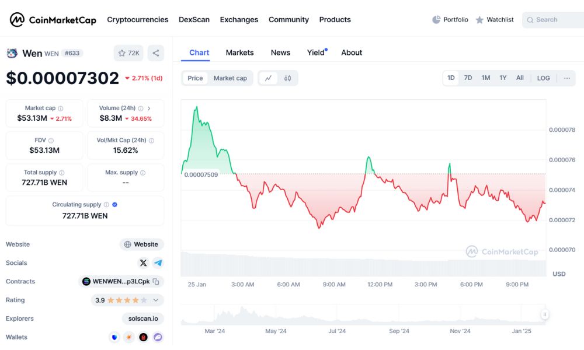Screen dimensions: 584x350
Task: Open Community navigation menu
Action: [288, 20]
